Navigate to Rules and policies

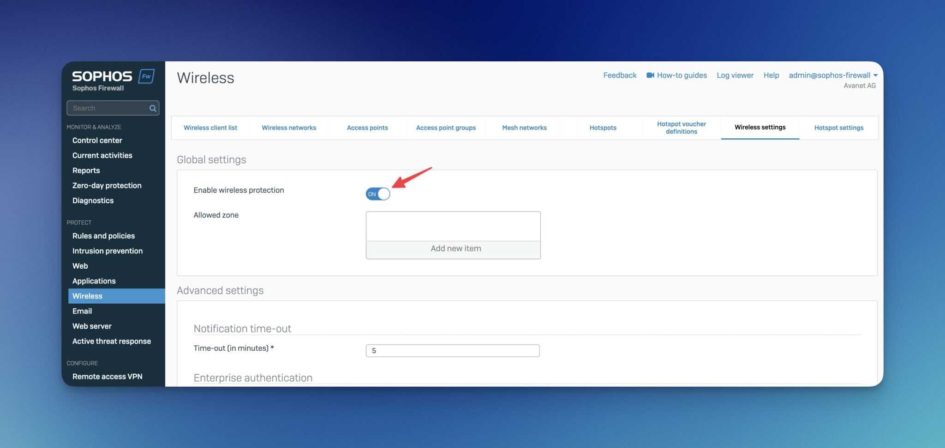103,236
